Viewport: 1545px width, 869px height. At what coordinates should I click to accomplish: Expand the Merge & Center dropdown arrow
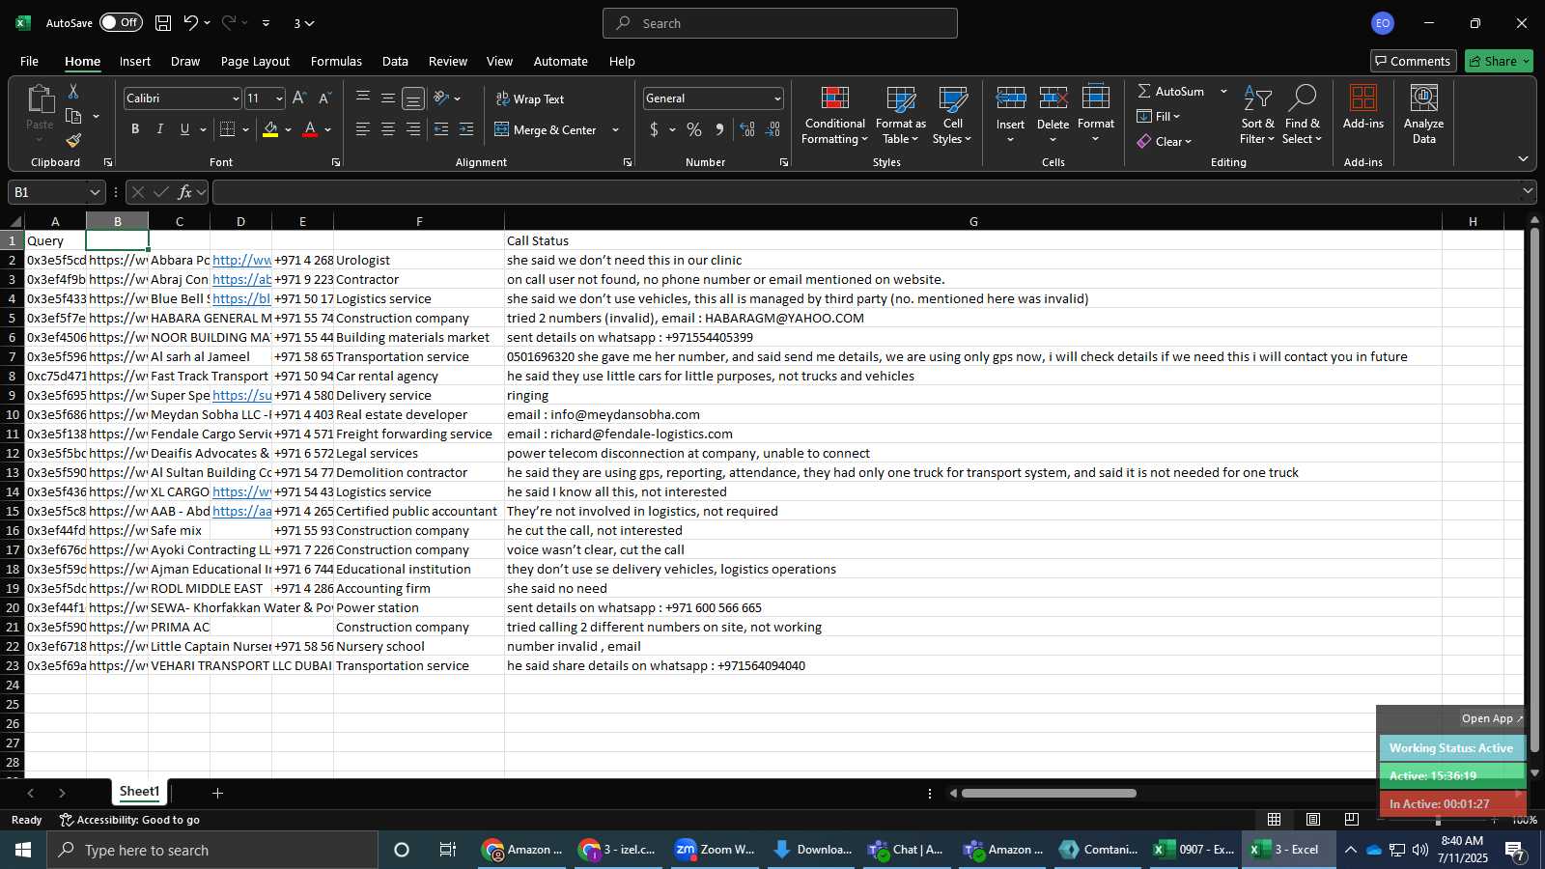(x=615, y=129)
